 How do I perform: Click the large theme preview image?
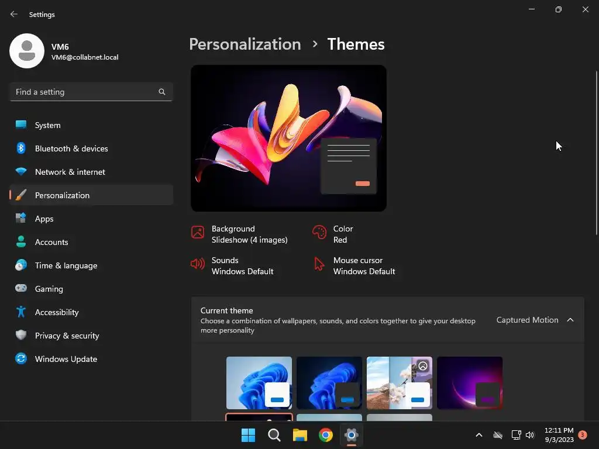point(288,138)
